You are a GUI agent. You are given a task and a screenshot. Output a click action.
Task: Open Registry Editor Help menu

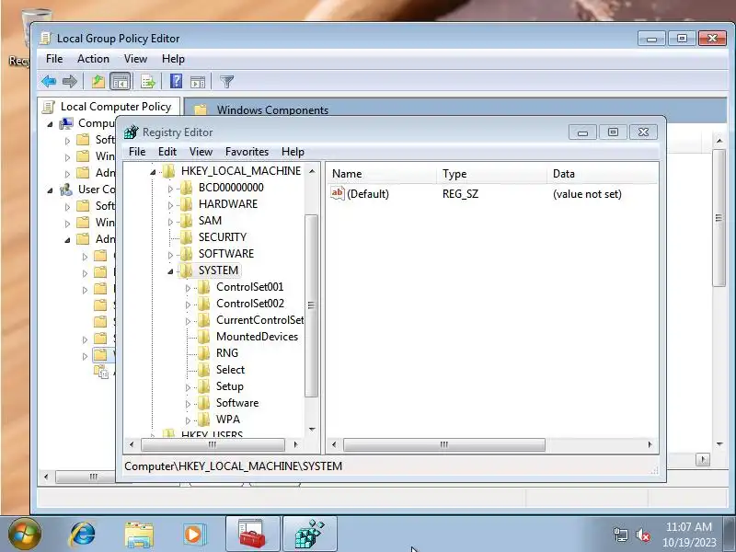point(293,152)
